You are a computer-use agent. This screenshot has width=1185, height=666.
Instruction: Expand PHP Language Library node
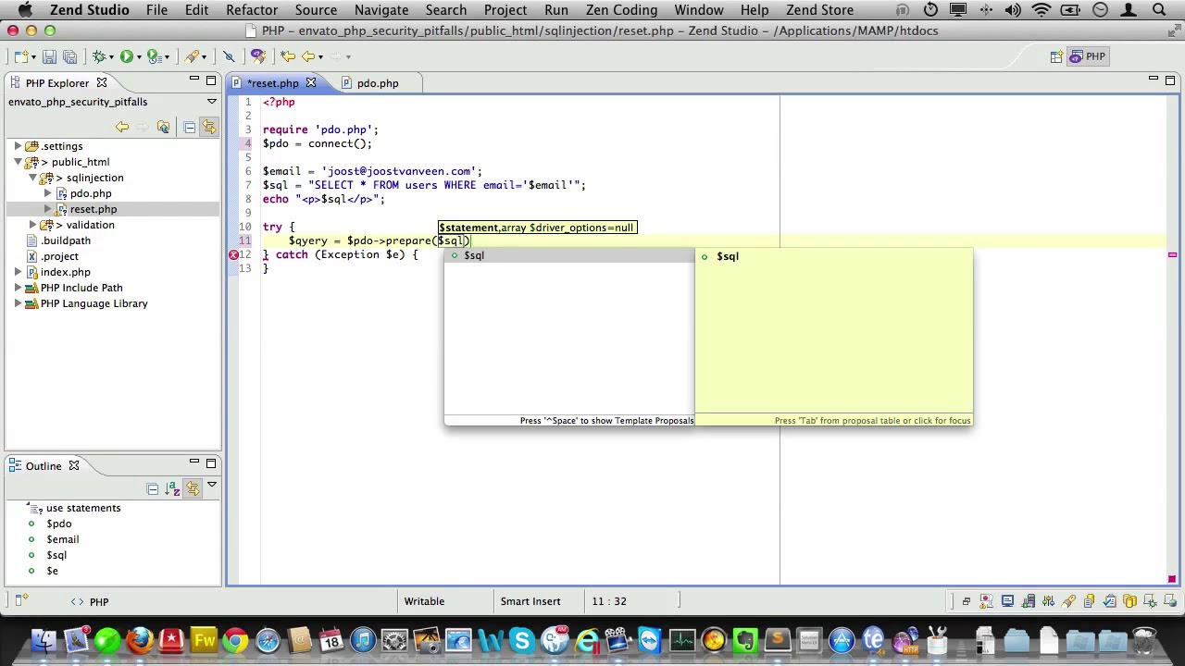18,303
